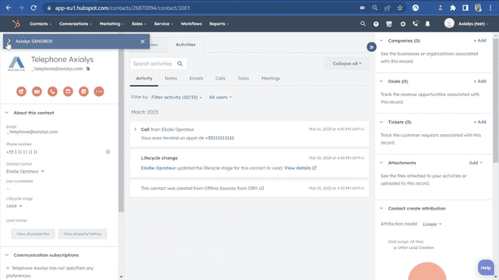Create a note with the orange note icon
This screenshot has width=499, height=280.
[21, 91]
